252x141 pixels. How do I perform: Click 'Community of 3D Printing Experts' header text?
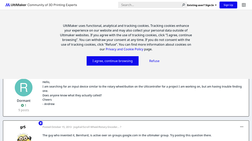click(52, 5)
